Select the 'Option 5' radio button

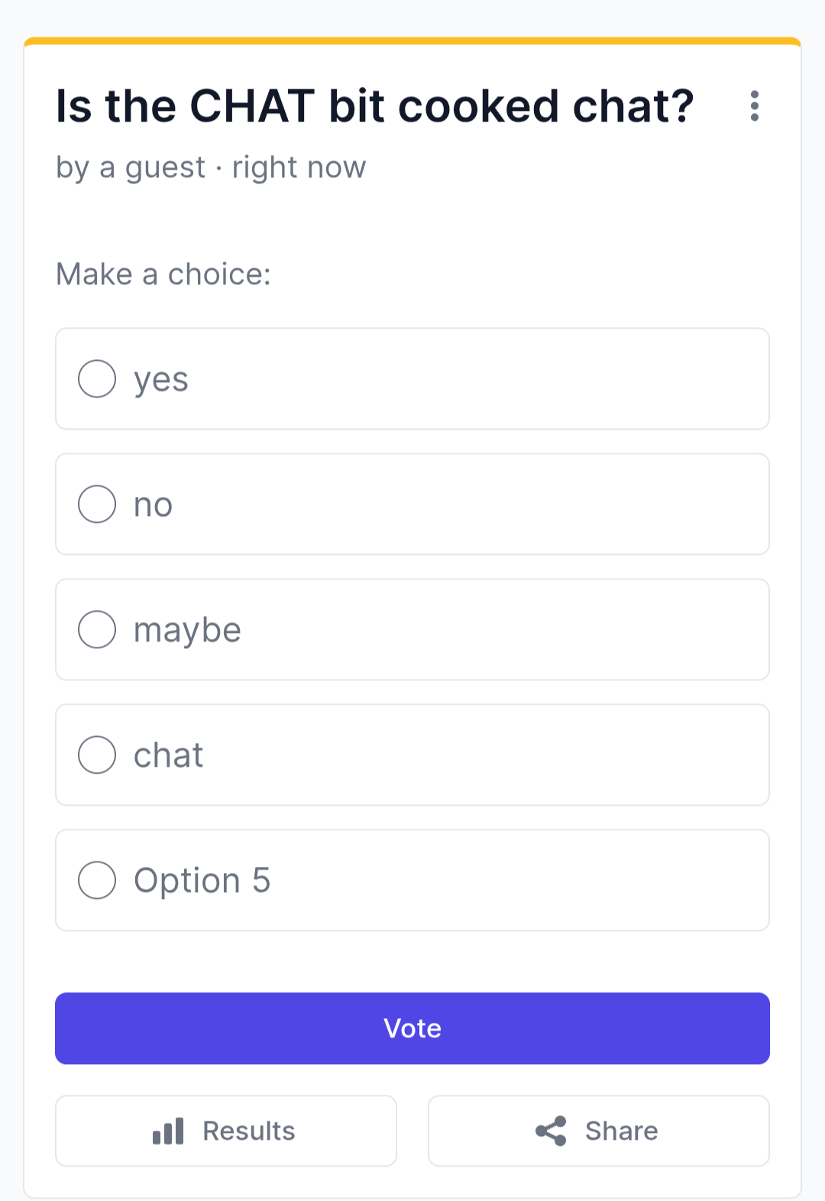[97, 881]
